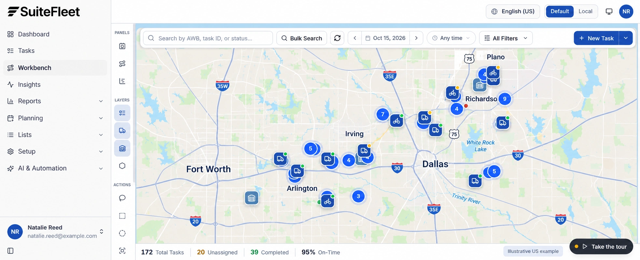Switch to Default view mode

coord(560,11)
